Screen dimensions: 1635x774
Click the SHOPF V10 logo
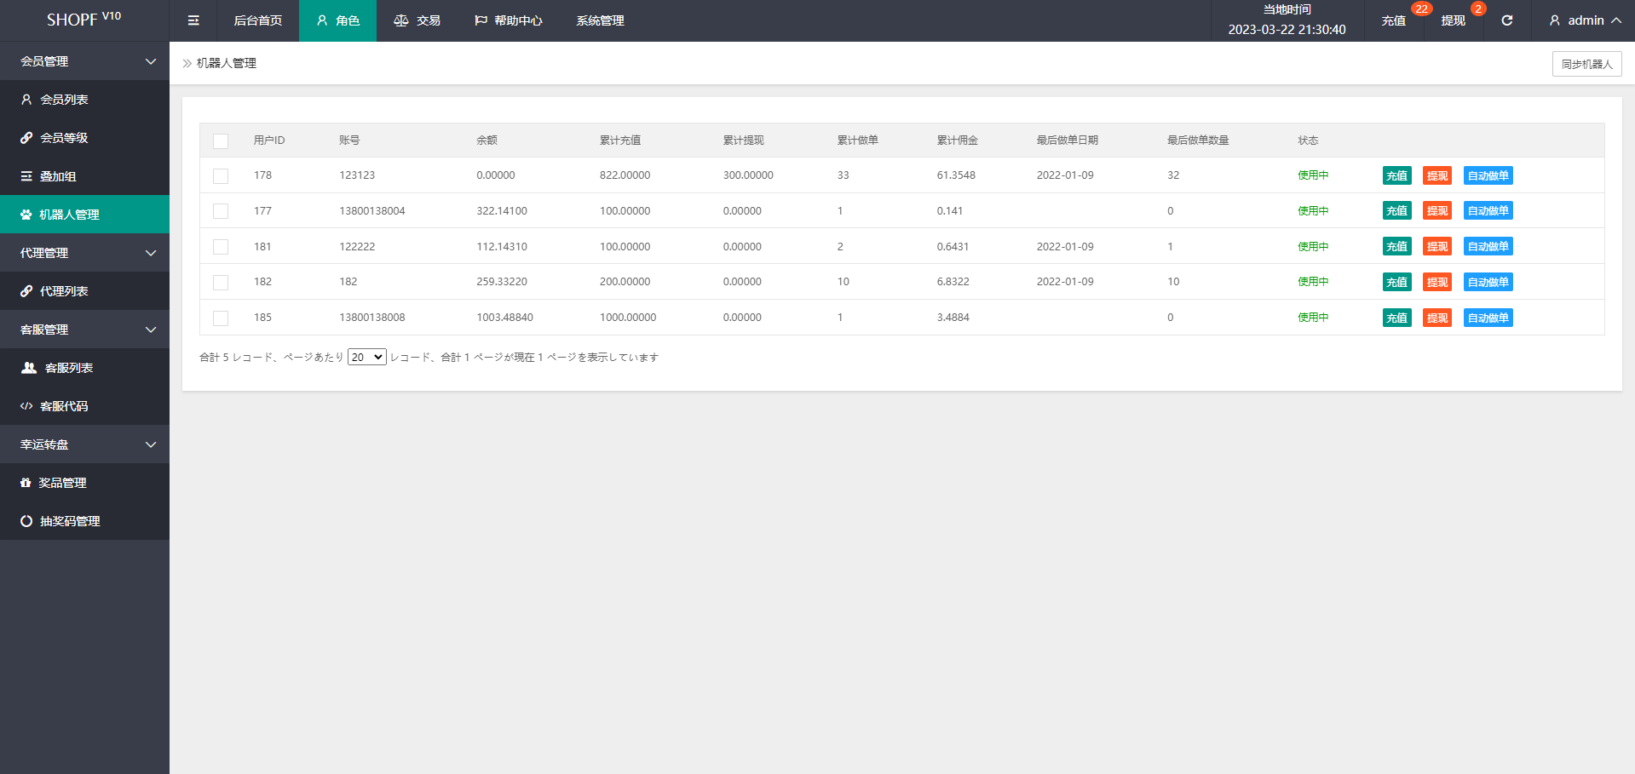83,19
